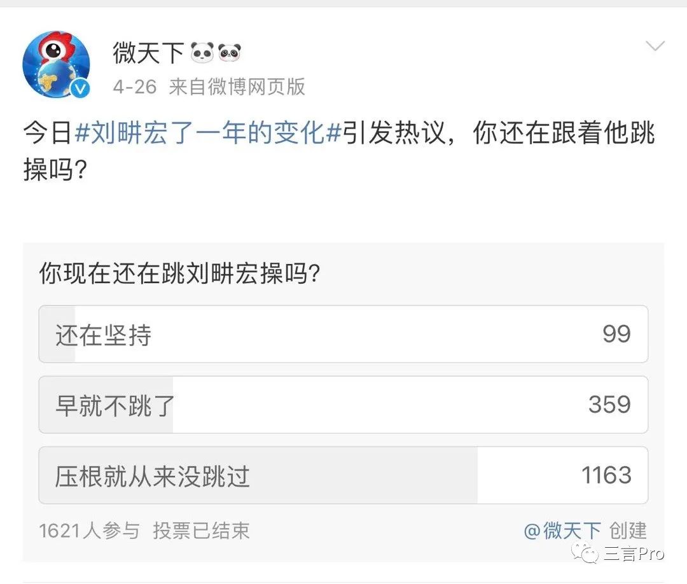This screenshot has width=687, height=584.
Task: Click the 99 vote count
Action: click(616, 335)
